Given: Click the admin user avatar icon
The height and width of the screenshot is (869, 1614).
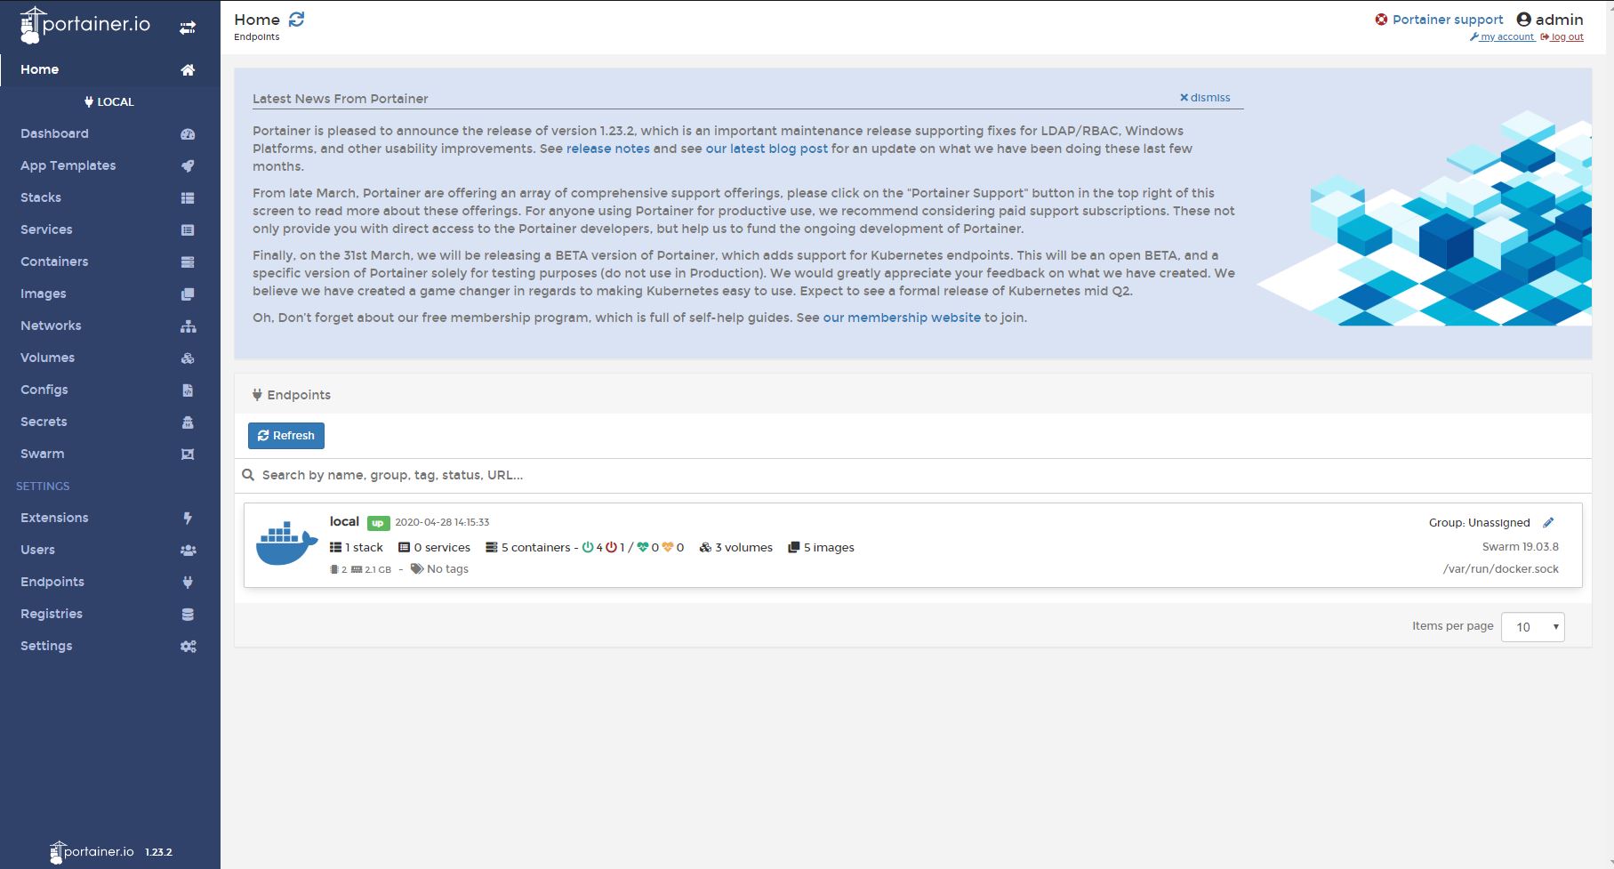Looking at the screenshot, I should [1524, 19].
